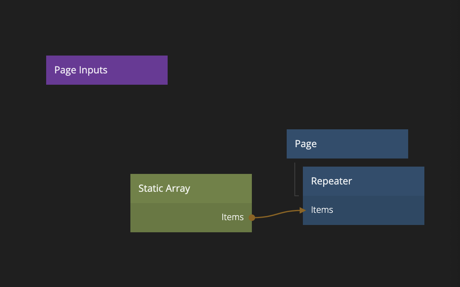Select the Static Array node header
460x287 pixels.
191,188
